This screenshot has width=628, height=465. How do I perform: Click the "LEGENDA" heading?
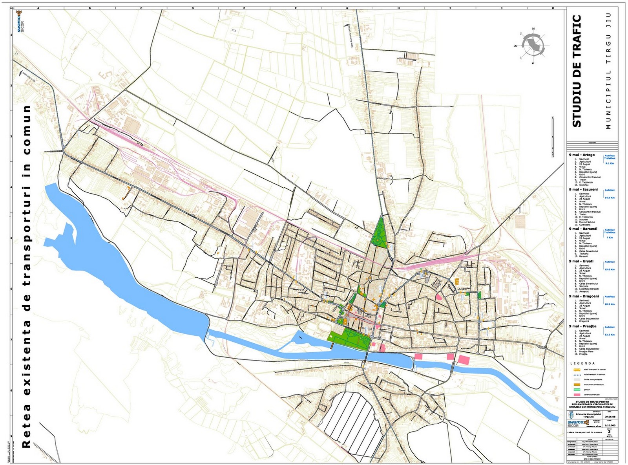(582, 364)
